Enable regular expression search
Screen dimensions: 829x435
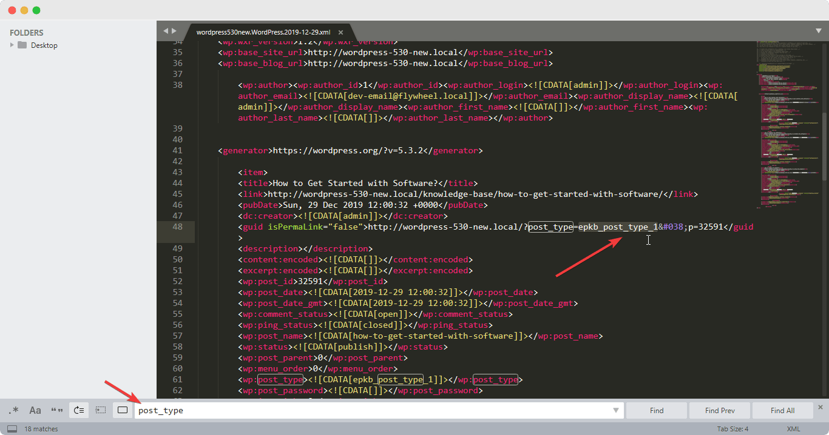(13, 410)
